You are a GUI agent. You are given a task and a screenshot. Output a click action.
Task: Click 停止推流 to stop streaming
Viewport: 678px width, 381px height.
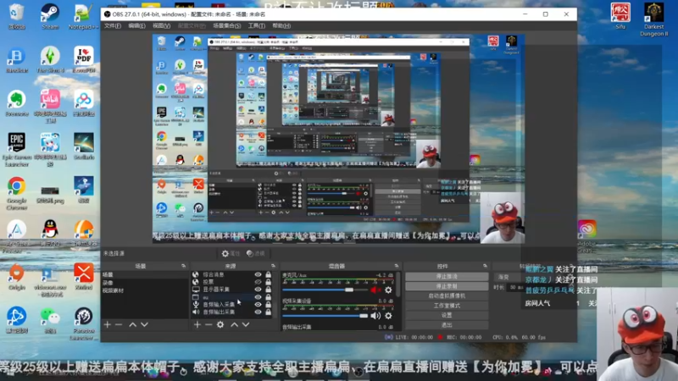point(447,277)
